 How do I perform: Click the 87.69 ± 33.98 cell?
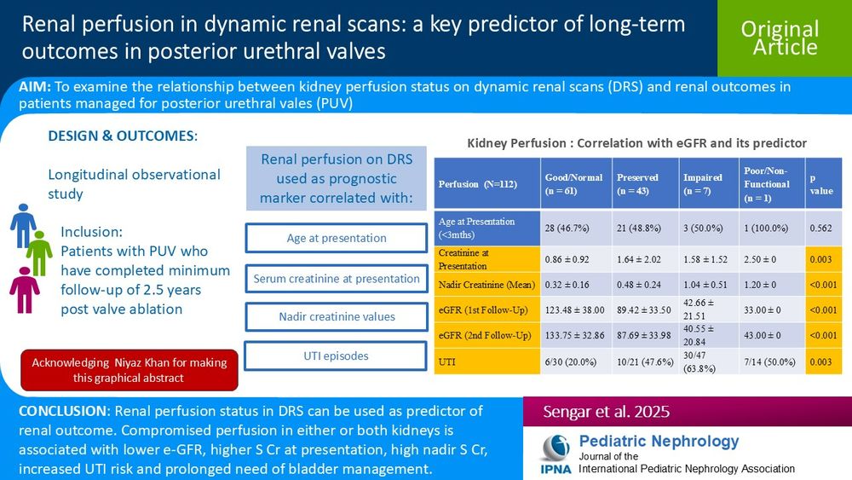click(646, 335)
